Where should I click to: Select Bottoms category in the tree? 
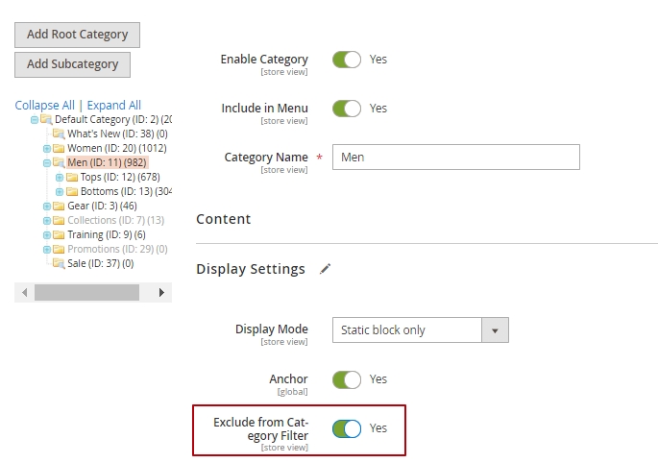112,192
